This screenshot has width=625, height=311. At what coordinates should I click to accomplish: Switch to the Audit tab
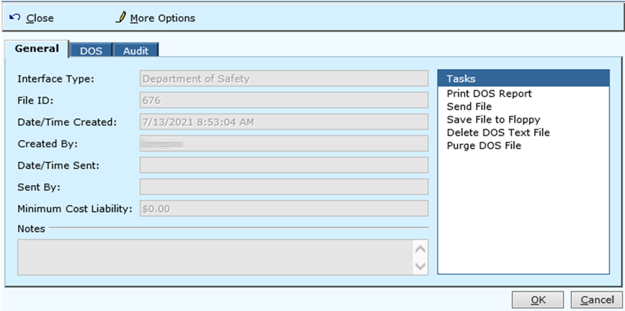click(136, 51)
